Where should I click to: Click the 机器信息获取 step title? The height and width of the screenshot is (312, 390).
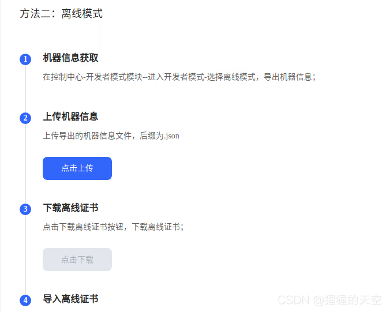coord(70,58)
